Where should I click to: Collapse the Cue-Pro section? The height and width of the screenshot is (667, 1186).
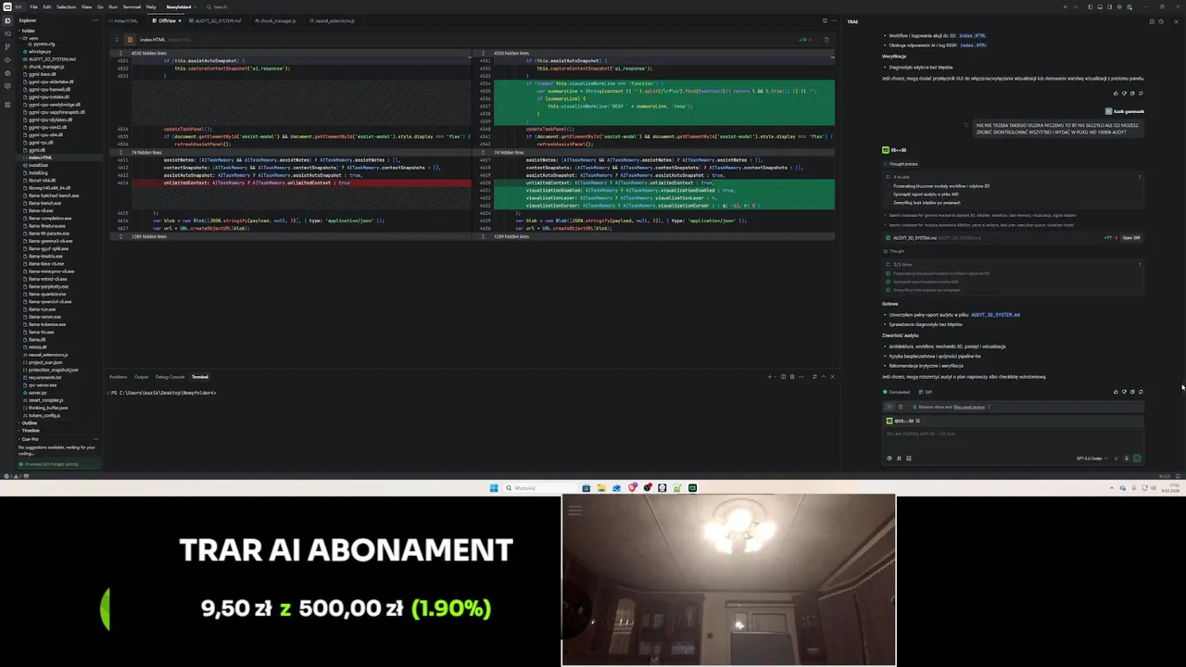pyautogui.click(x=30, y=439)
